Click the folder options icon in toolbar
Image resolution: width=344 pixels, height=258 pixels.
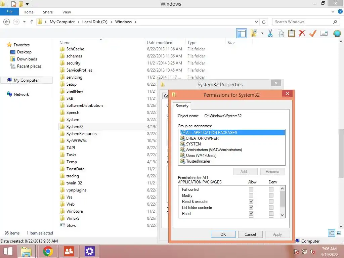(x=254, y=33)
